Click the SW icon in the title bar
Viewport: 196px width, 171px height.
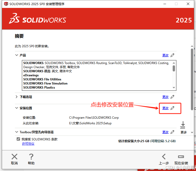pyautogui.click(x=6, y=4)
